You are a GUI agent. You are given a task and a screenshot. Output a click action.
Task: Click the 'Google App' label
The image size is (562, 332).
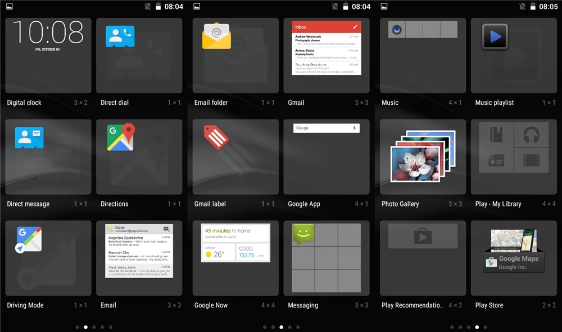(304, 204)
